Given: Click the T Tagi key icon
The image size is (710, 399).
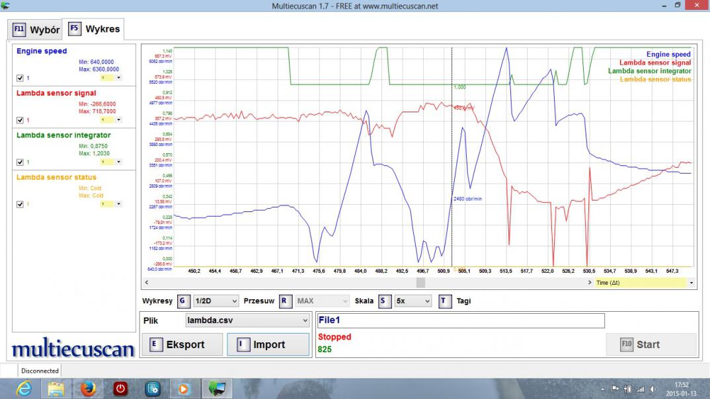Looking at the screenshot, I should pyautogui.click(x=445, y=301).
